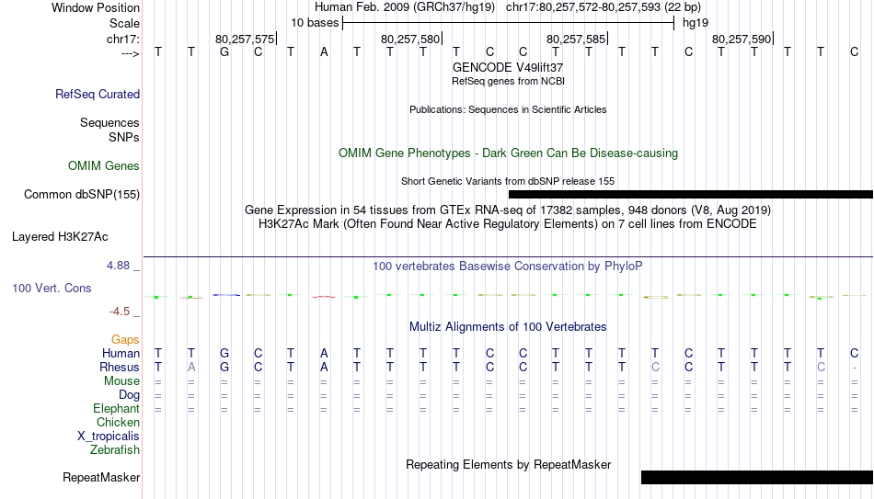
Task: Select the Human species label
Action: click(x=121, y=353)
